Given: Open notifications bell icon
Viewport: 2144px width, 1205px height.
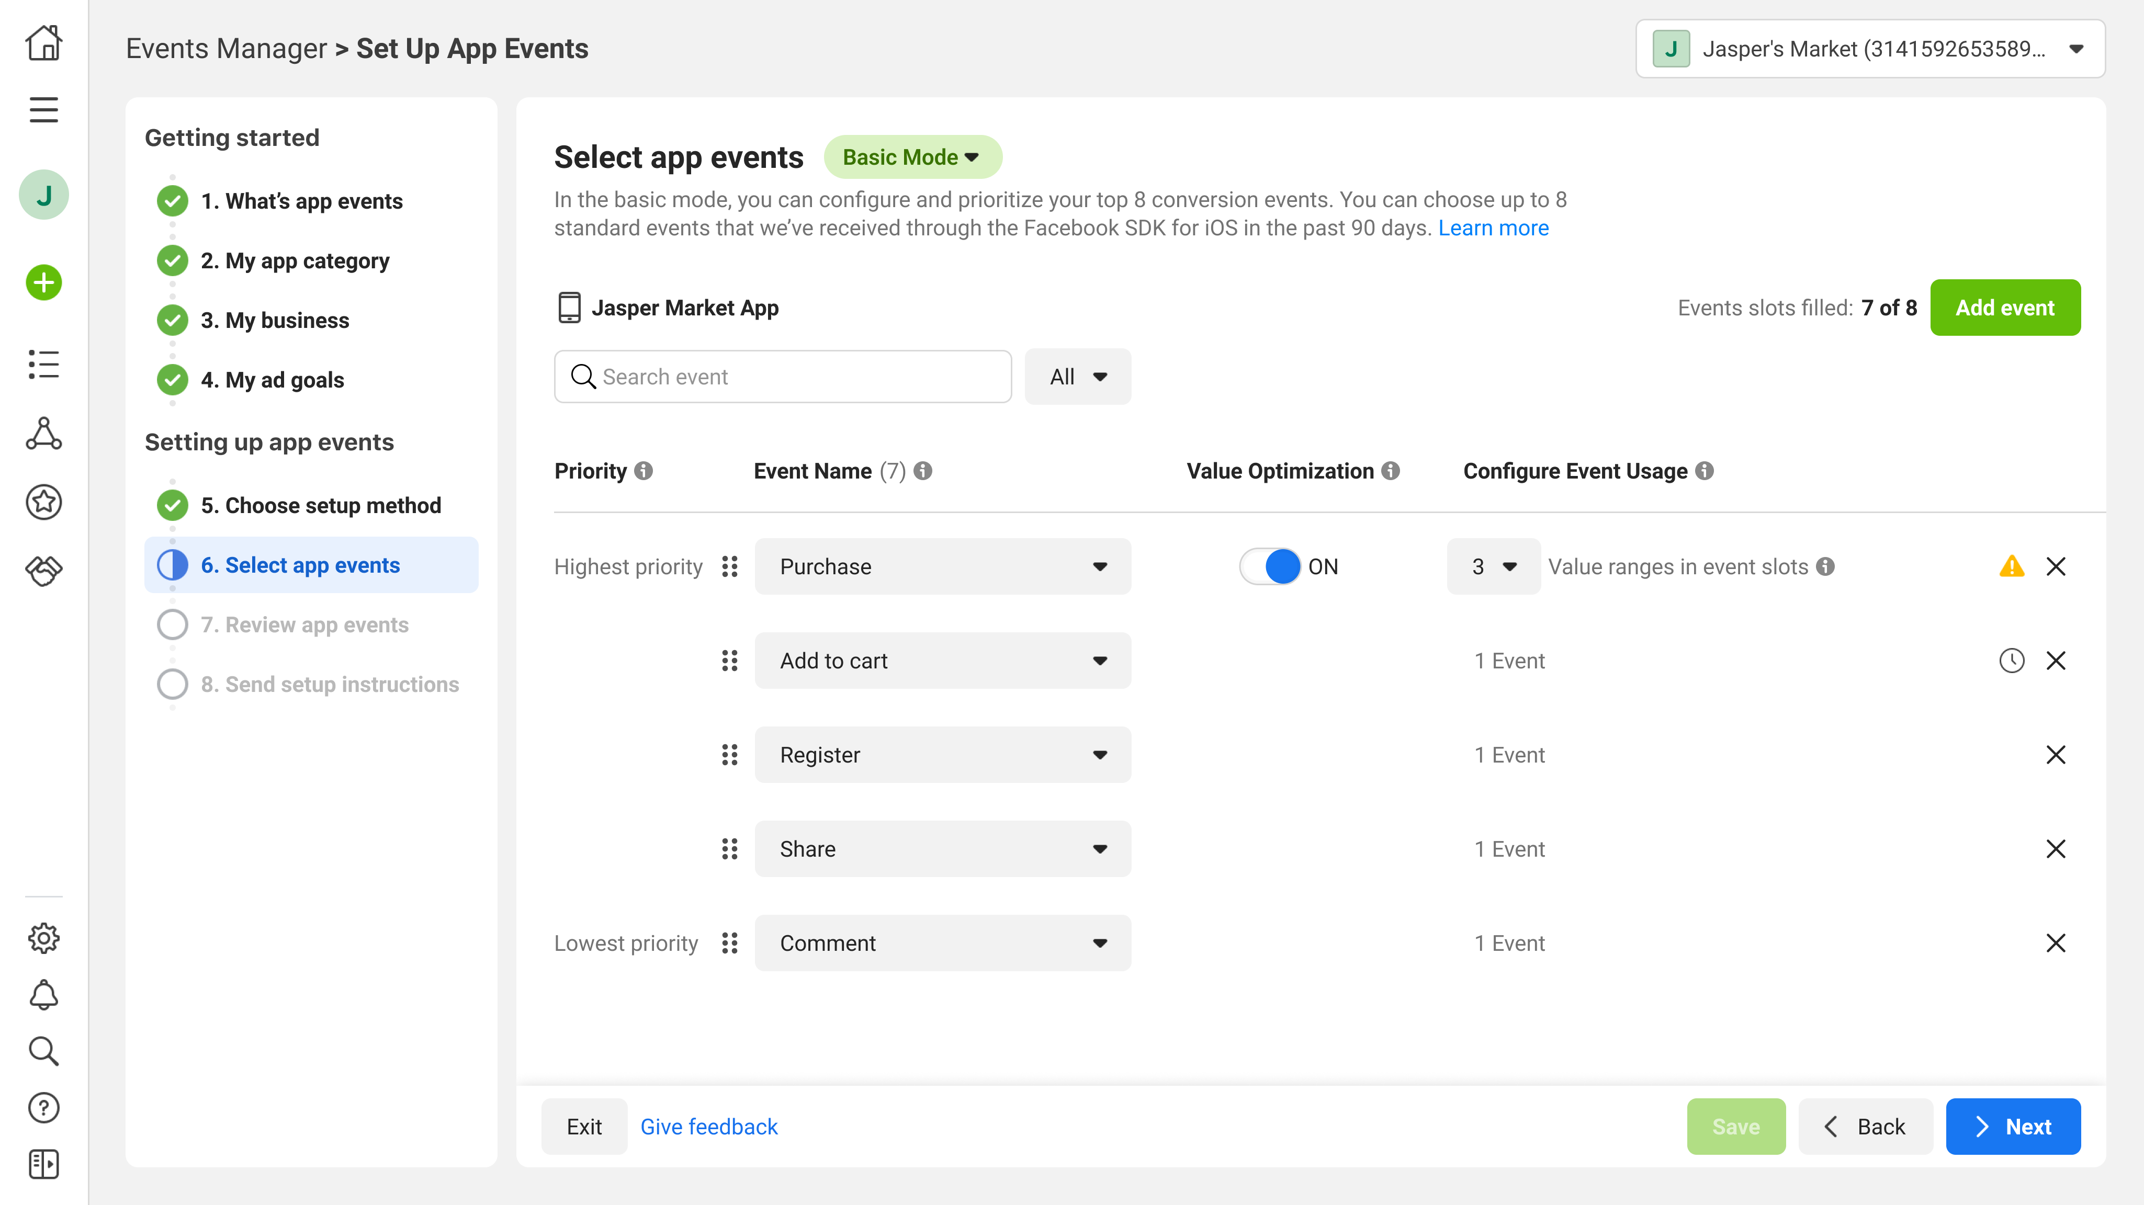Looking at the screenshot, I should tap(43, 995).
